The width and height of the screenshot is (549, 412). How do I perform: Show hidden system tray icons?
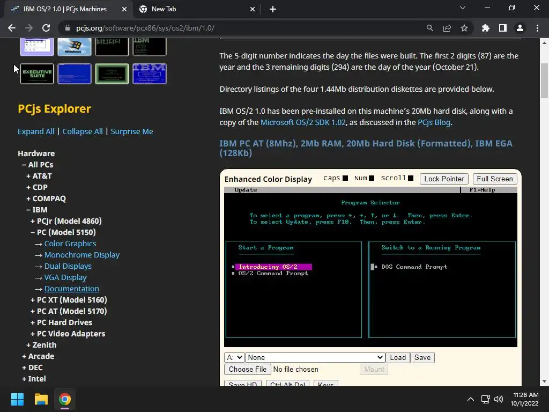[471, 399]
